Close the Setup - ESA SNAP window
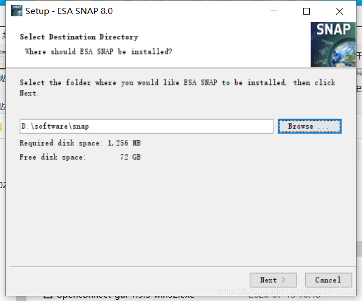The image size is (362, 301). coord(340,11)
